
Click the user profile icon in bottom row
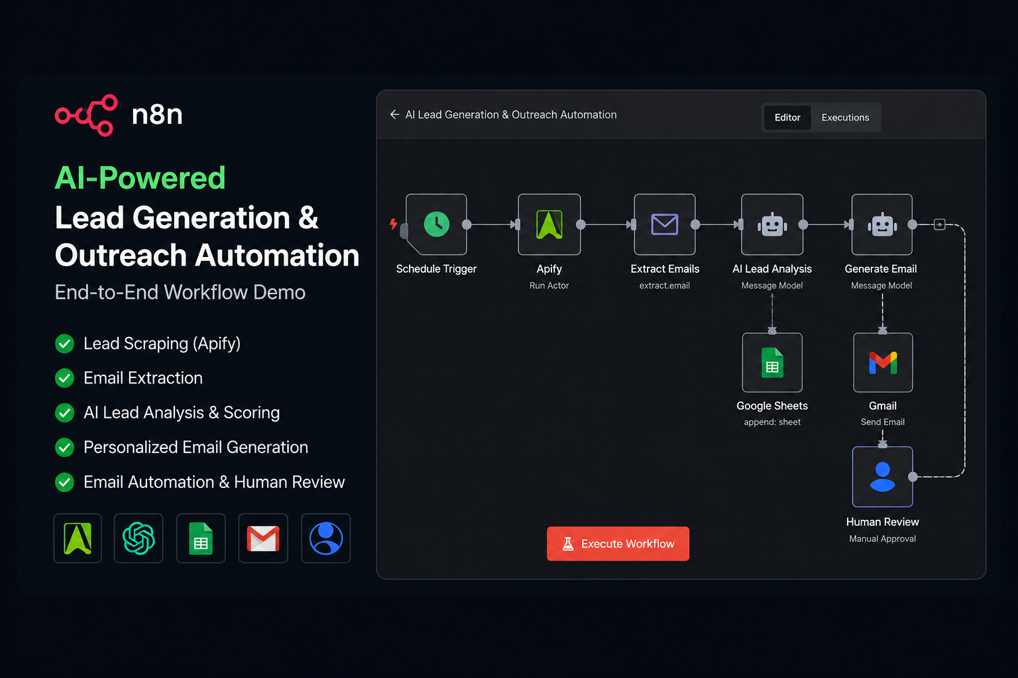point(326,538)
